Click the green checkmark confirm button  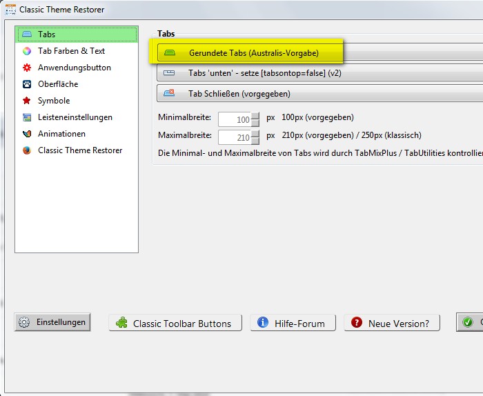470,322
